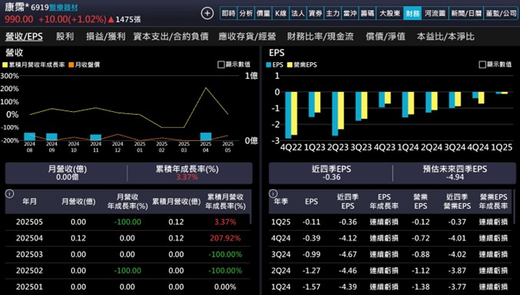This screenshot has width=520, height=295.
Task: Select the 202503 revenue row
Action: tap(128, 254)
